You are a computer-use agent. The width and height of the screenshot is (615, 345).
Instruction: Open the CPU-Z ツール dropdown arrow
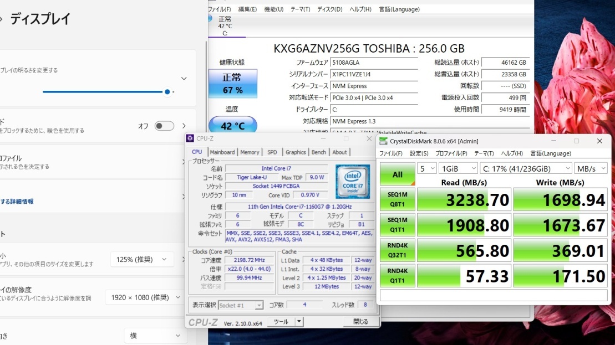(299, 322)
